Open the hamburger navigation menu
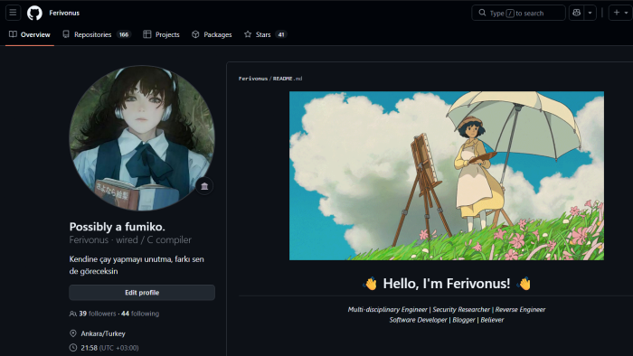633x356 pixels. pos(13,13)
